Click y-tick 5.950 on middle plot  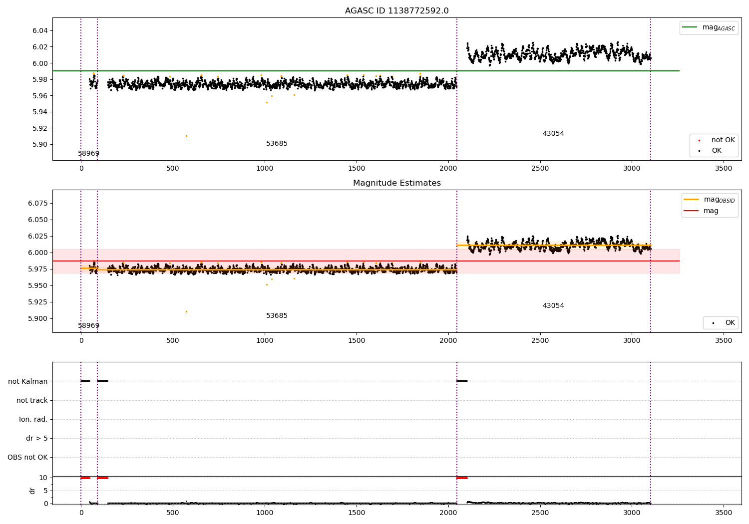38,286
